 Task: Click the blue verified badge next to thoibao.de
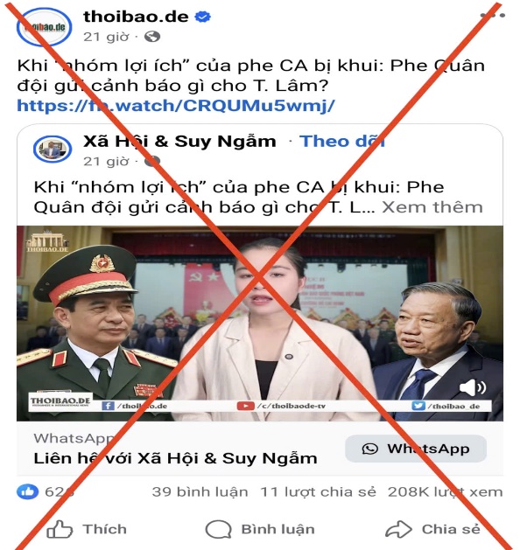[202, 17]
